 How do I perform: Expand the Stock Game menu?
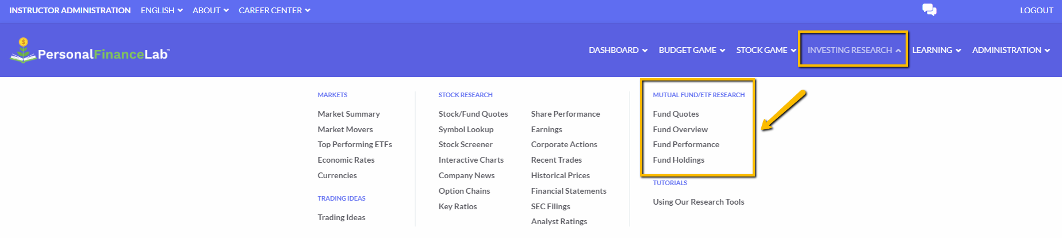(766, 50)
